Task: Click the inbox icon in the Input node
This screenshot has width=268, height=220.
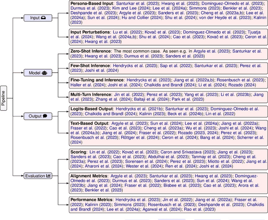Action: [44, 18]
